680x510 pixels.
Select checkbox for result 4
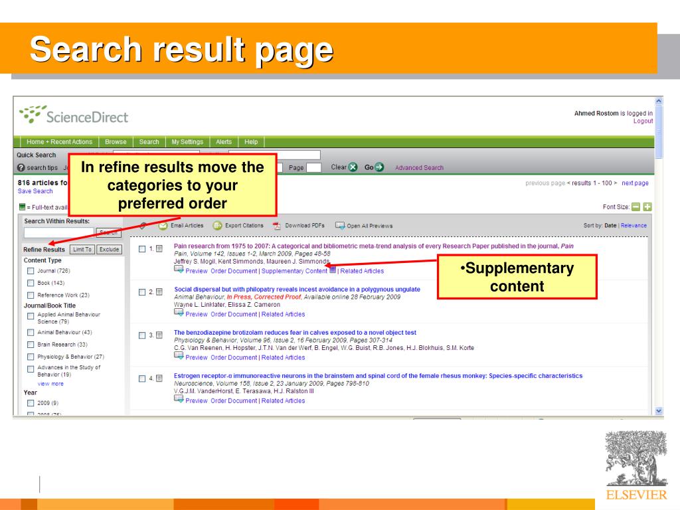(142, 379)
